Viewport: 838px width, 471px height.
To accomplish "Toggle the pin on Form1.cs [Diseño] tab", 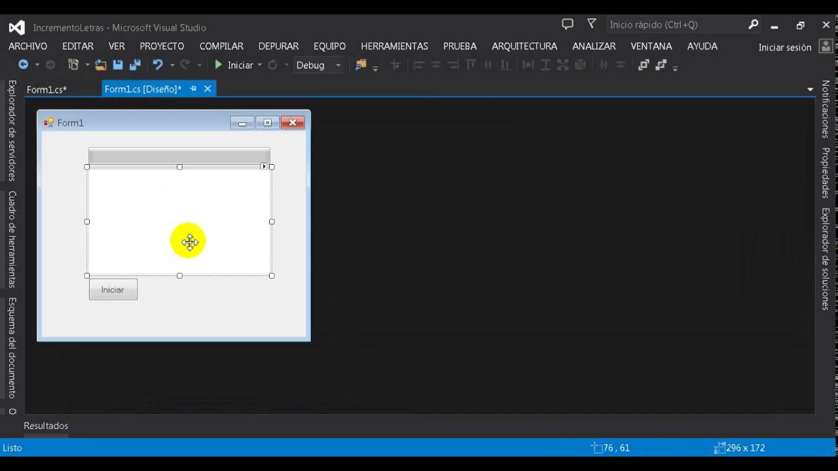I will 193,88.
